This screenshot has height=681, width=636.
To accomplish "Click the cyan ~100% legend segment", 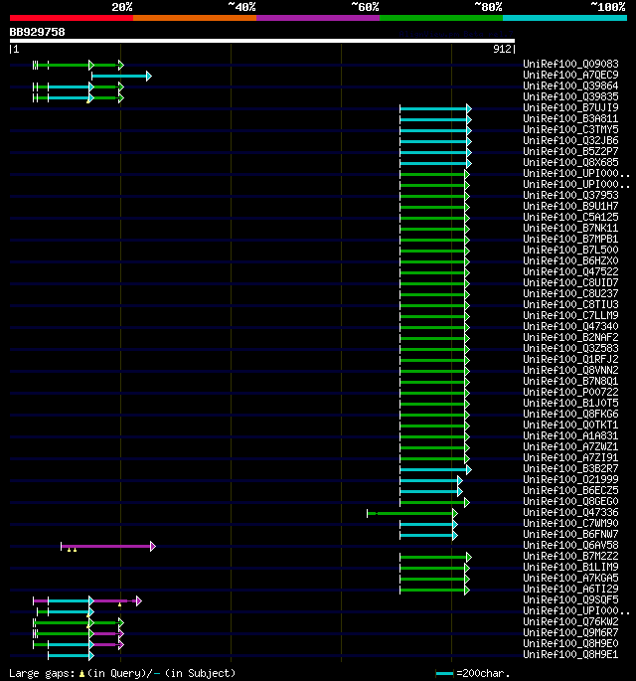I will pos(564,18).
